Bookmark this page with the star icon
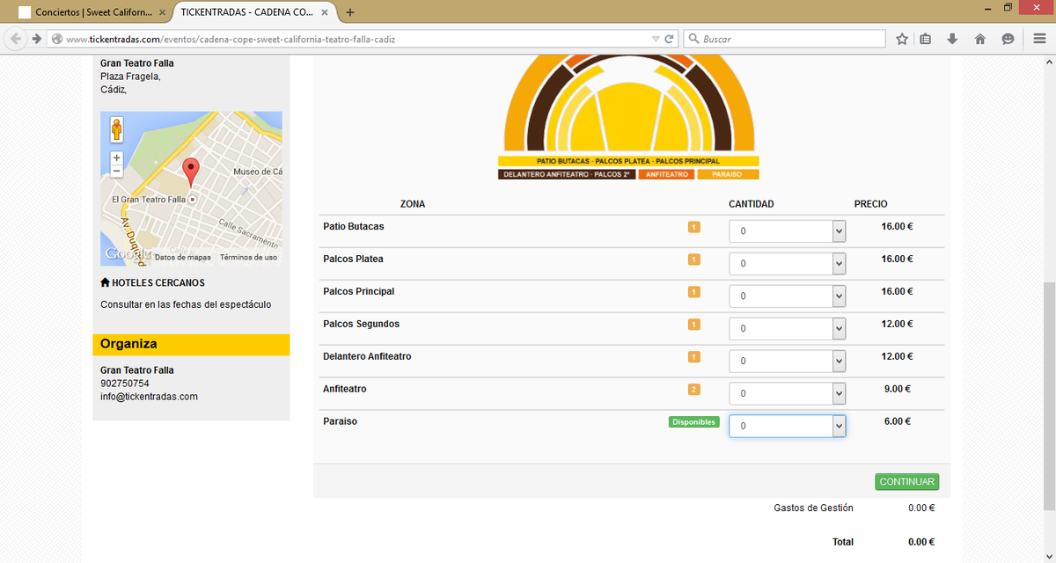1056x563 pixels. [902, 39]
